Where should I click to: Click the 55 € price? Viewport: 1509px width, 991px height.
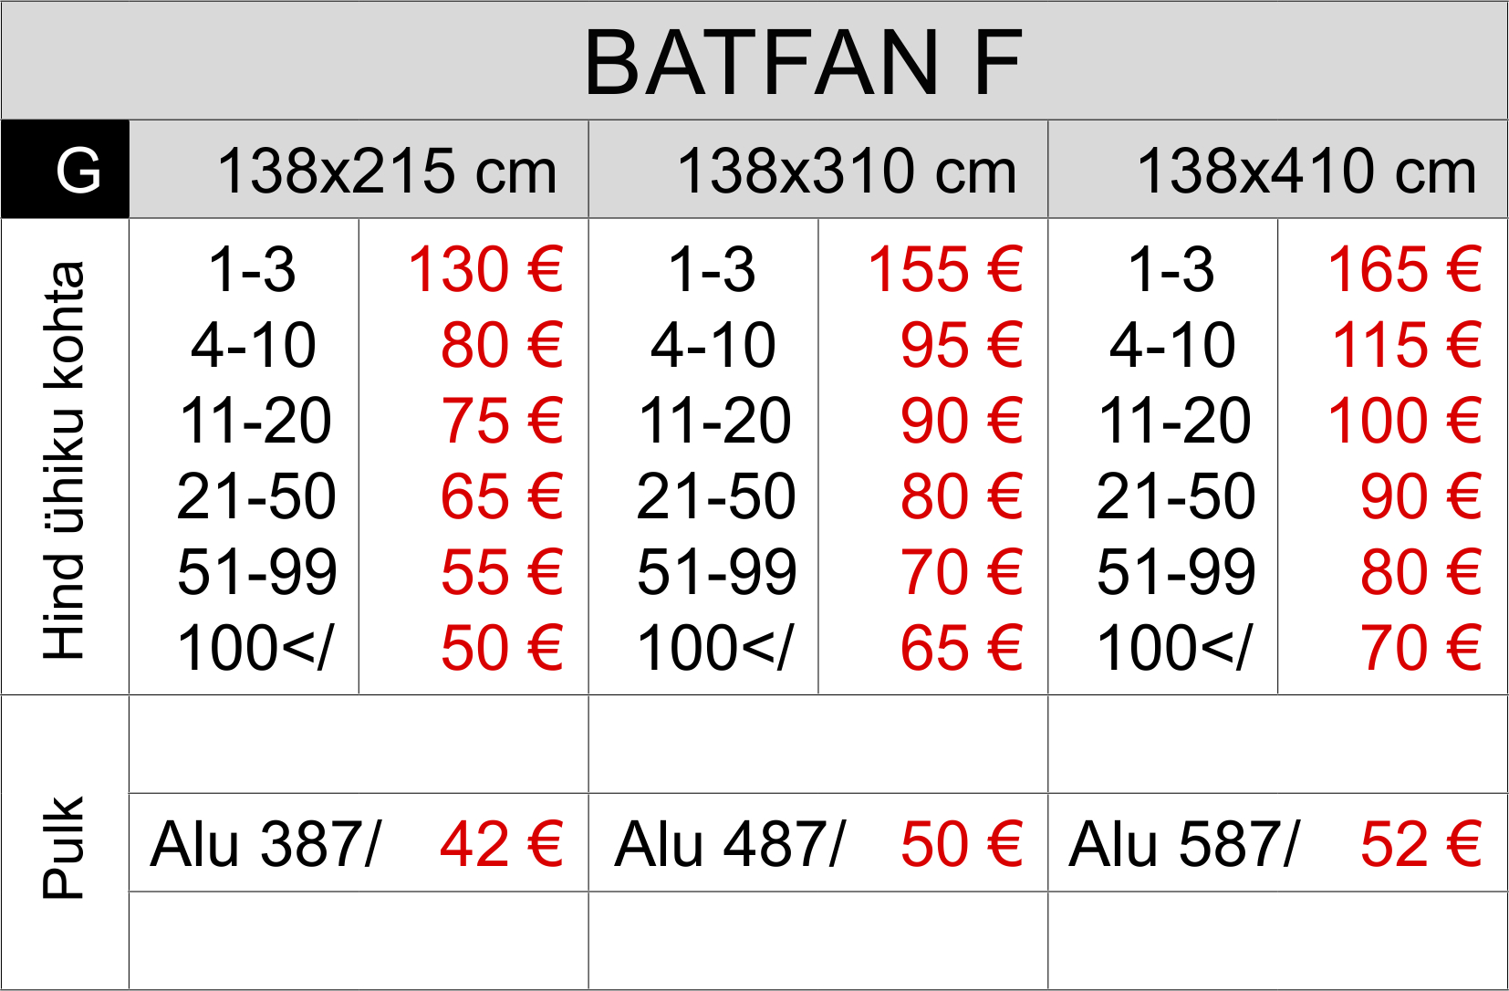502,573
